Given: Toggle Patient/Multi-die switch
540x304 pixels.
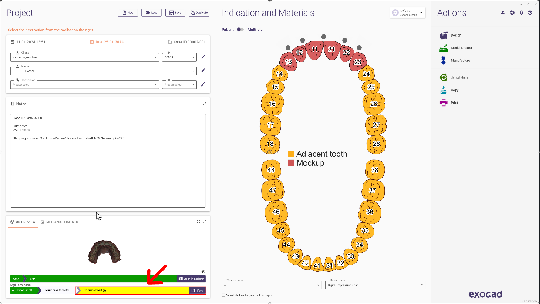Looking at the screenshot, I should [x=240, y=30].
